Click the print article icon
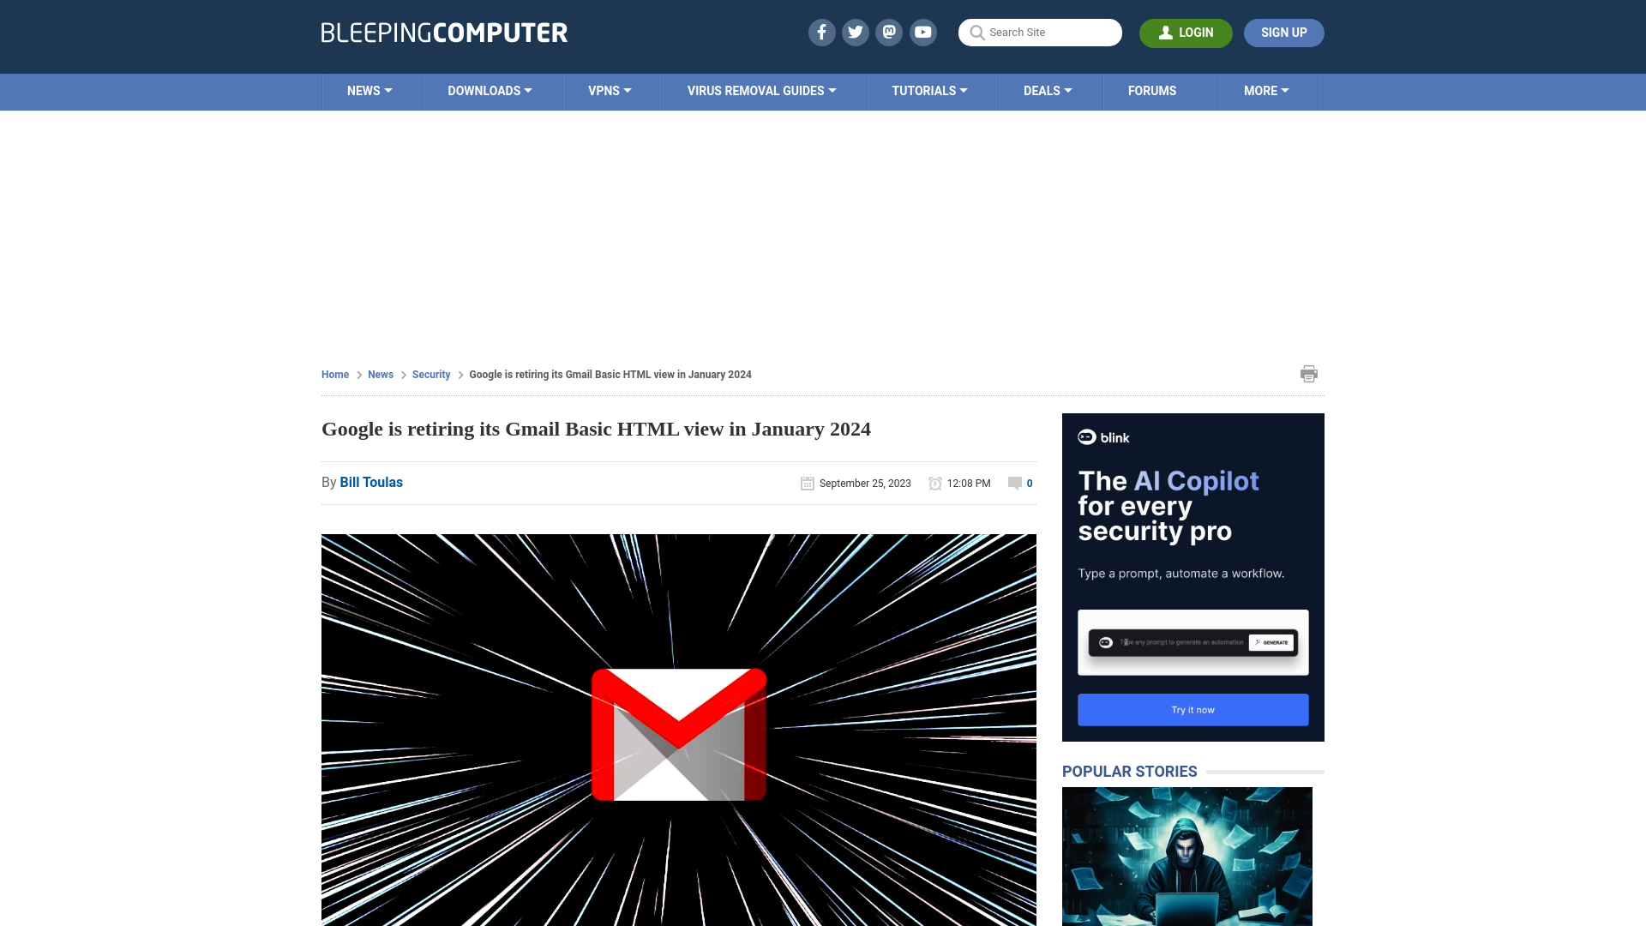 tap(1309, 373)
